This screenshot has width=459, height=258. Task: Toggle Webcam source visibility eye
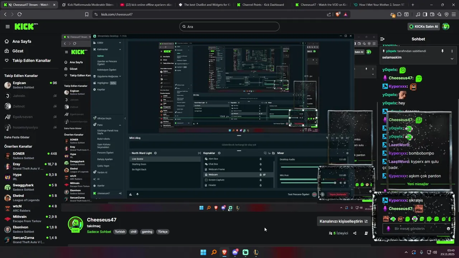point(264,175)
